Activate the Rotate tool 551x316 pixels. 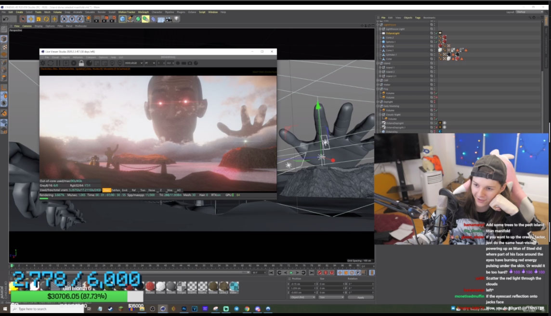[46, 19]
